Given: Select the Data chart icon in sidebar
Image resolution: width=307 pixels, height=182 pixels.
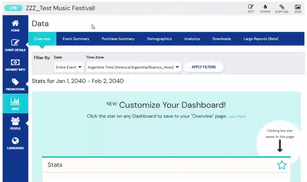Looking at the screenshot, I should (15, 101).
